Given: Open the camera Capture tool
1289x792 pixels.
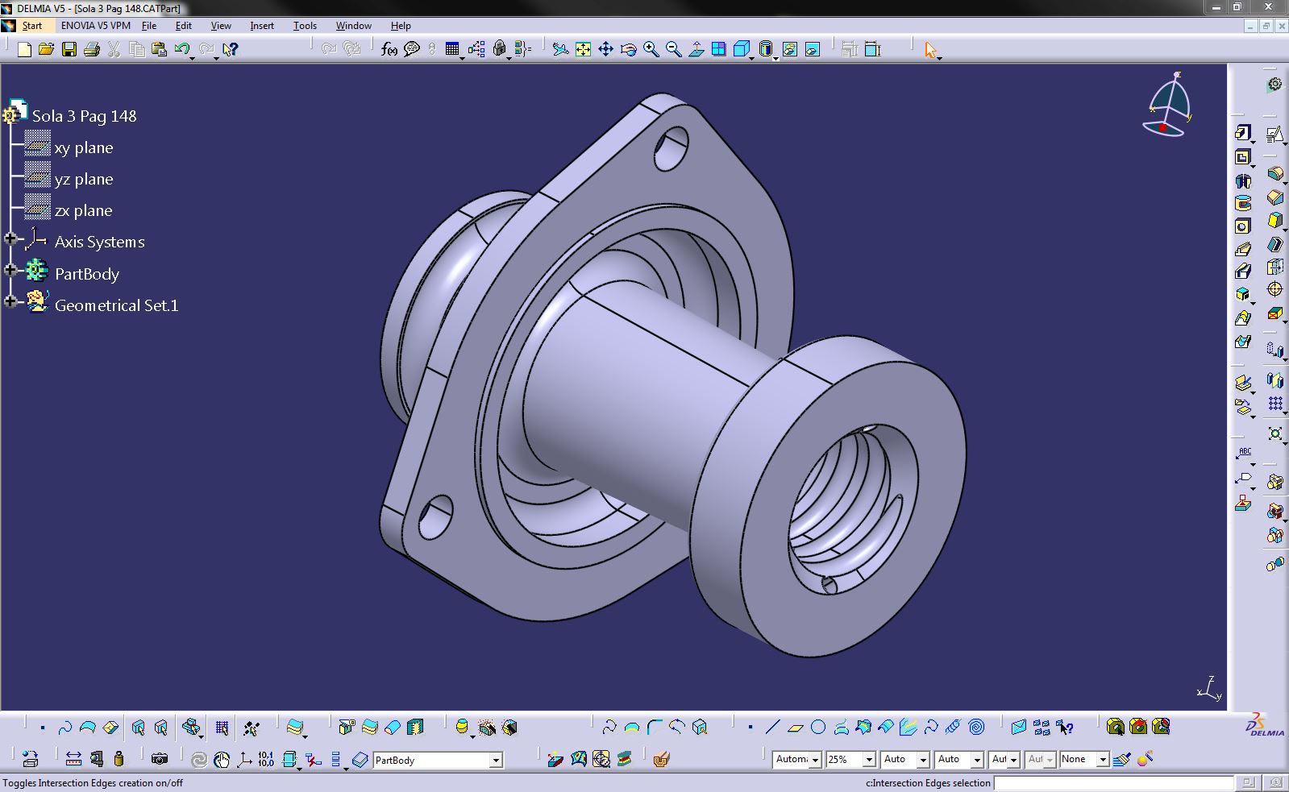Looking at the screenshot, I should pos(160,759).
